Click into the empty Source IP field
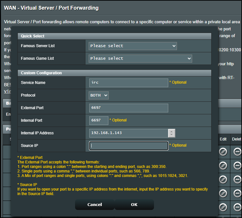This screenshot has width=242, height=218. coord(128,146)
